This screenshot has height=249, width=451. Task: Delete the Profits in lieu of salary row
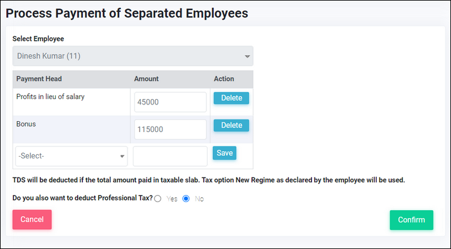232,98
